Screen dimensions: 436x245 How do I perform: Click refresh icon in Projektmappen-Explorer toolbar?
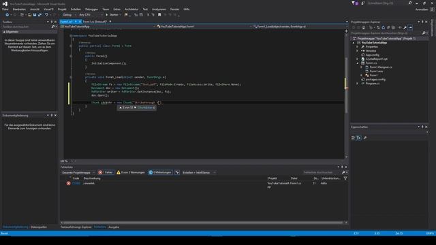pos(383,27)
